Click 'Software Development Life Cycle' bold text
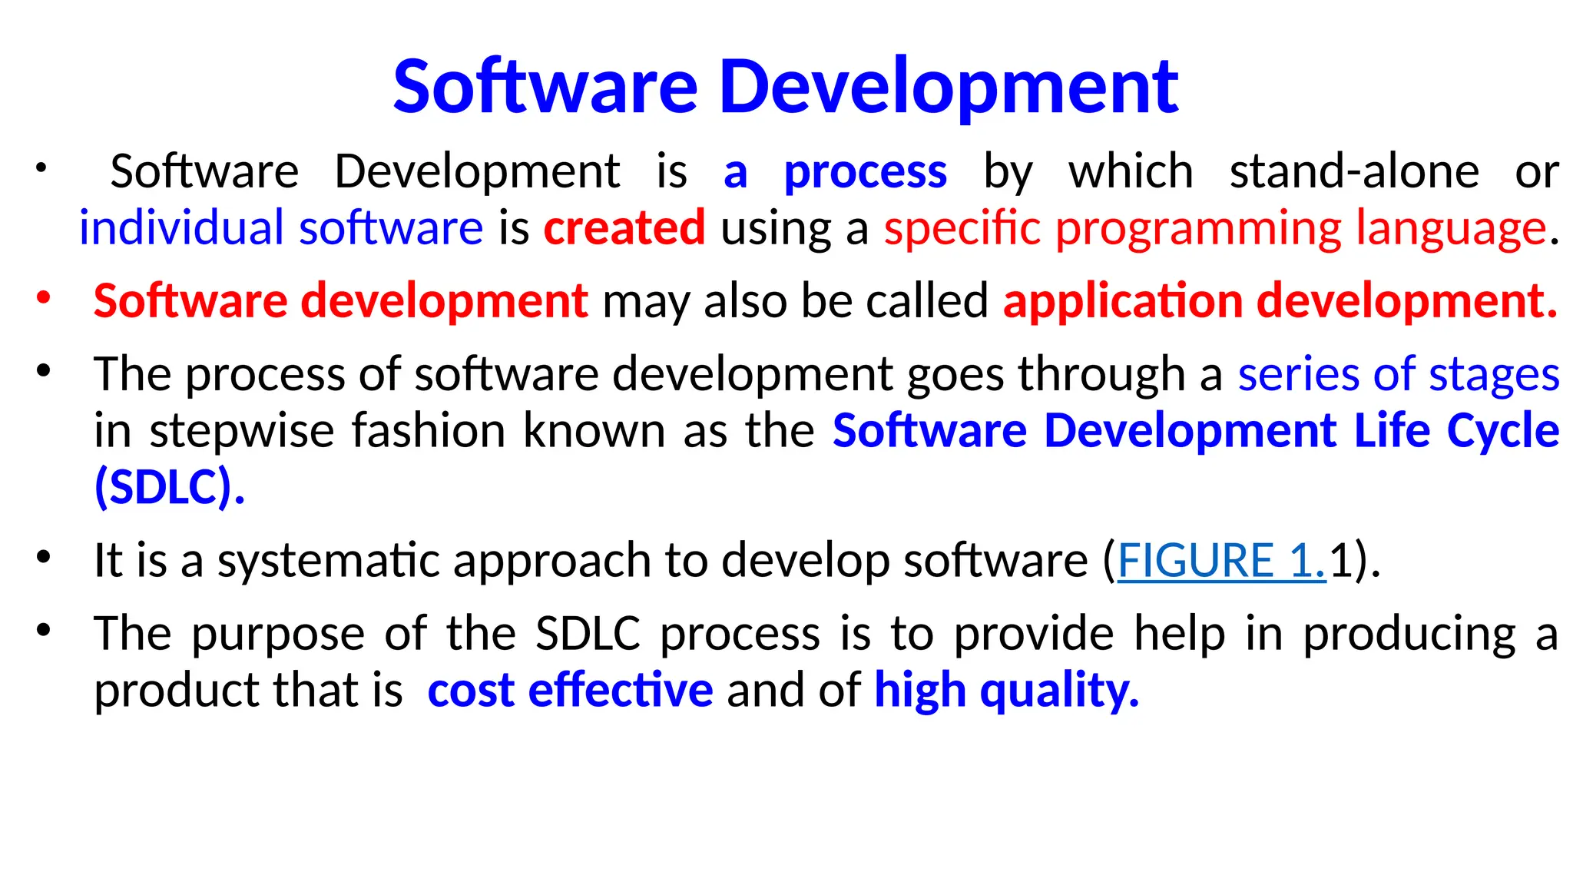The height and width of the screenshot is (885, 1573). pos(1195,430)
